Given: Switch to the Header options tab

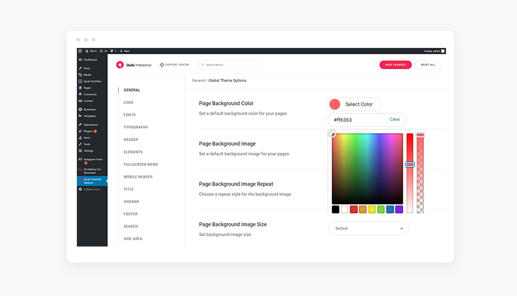Looking at the screenshot, I should [x=131, y=139].
